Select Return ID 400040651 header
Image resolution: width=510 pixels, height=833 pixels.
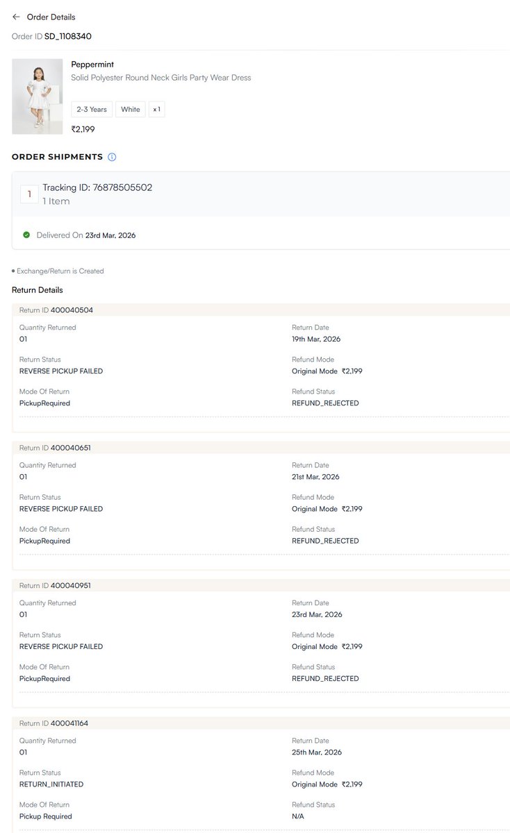point(261,448)
